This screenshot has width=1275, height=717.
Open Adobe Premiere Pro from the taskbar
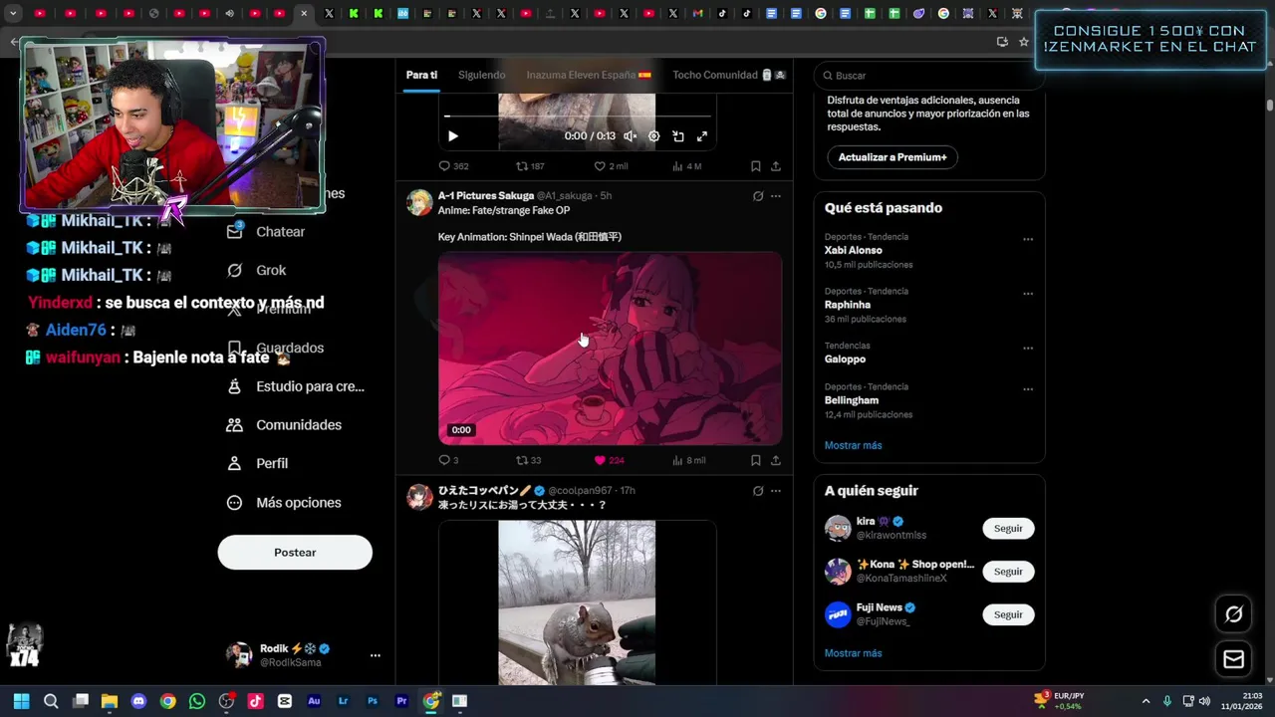click(401, 701)
